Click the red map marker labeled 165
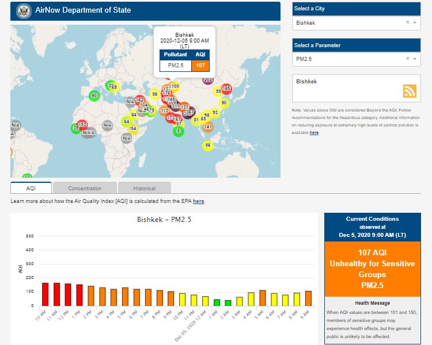432x345 pixels. 226,89
